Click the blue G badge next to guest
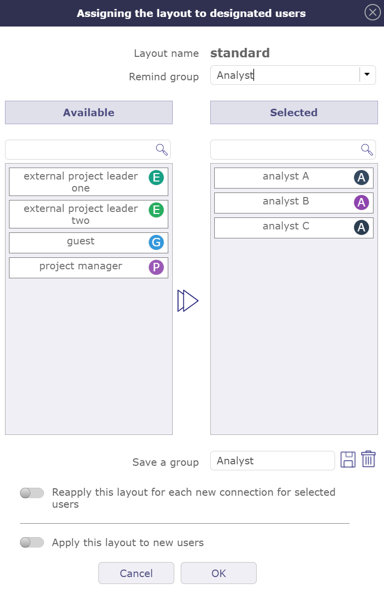The height and width of the screenshot is (590, 384). point(156,242)
